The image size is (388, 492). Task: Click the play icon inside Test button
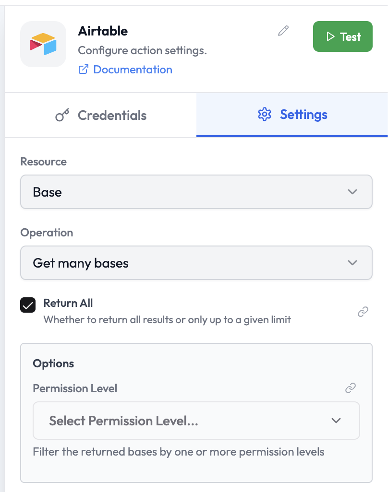[332, 36]
